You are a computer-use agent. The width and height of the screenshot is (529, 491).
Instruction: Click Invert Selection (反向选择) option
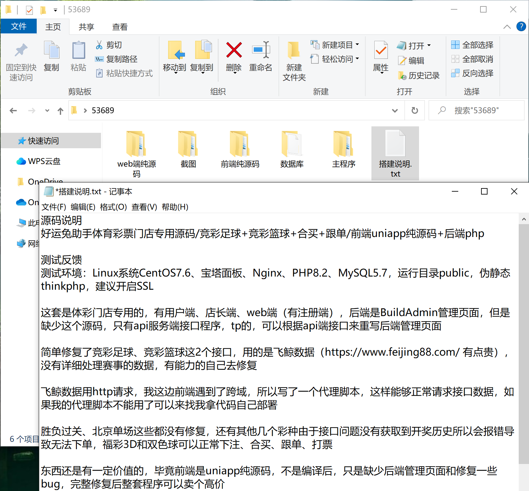(x=472, y=73)
